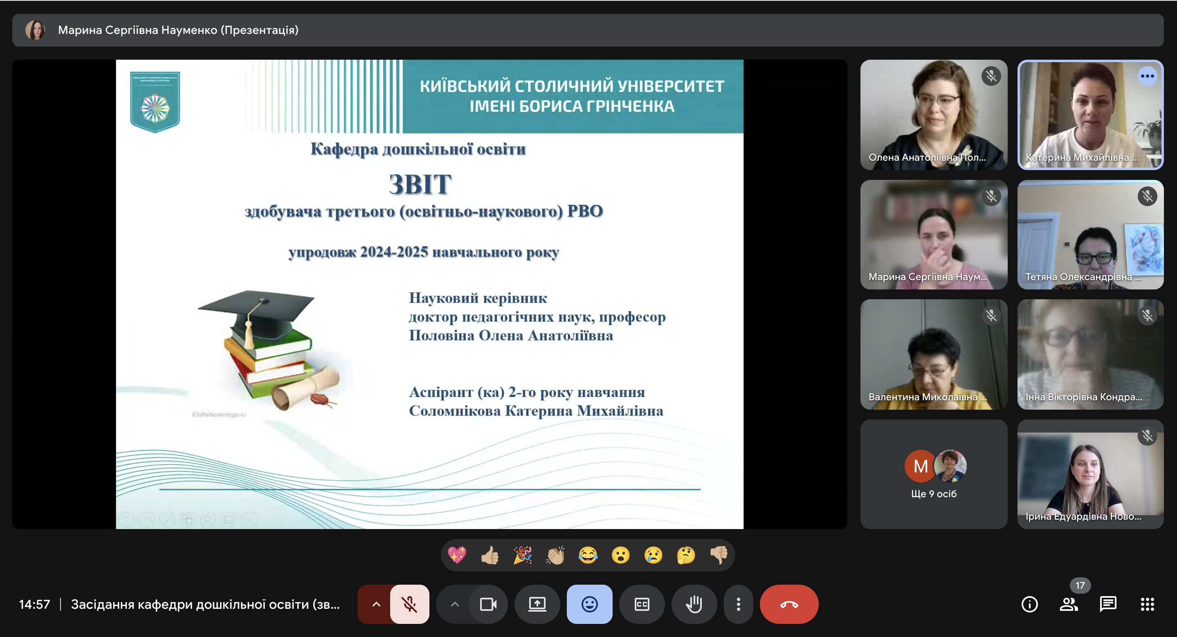Expand video settings arrow beside camera
This screenshot has height=637, width=1177.
[454, 604]
